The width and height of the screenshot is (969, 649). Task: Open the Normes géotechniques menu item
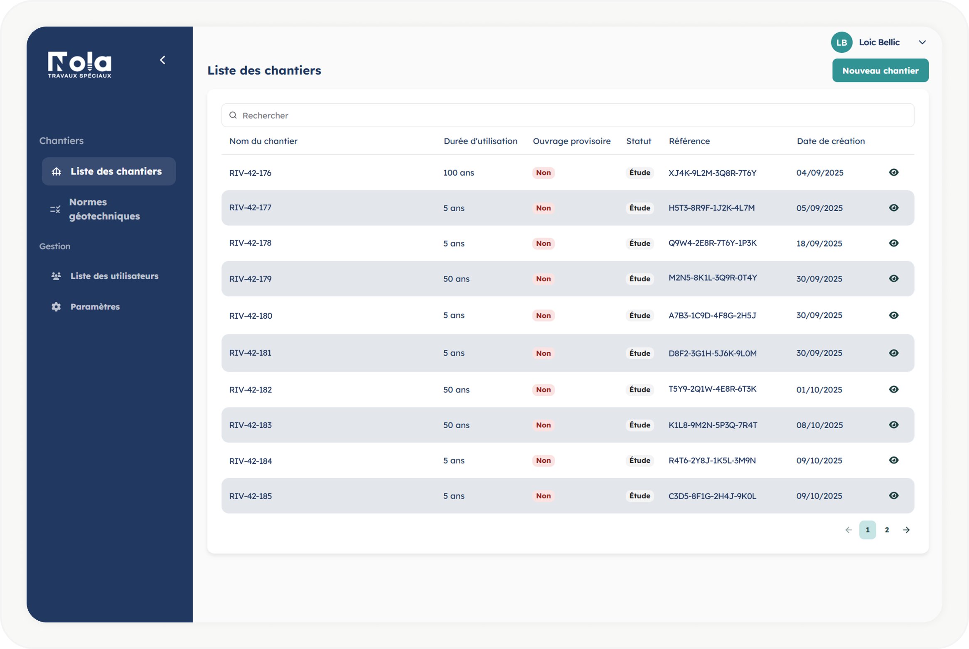tap(104, 209)
